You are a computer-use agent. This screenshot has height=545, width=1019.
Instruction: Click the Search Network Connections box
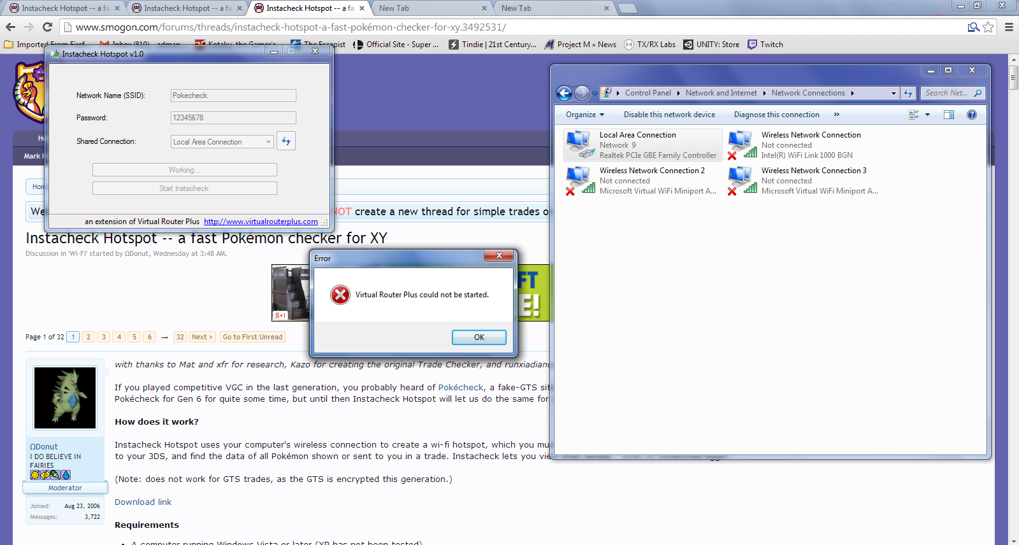point(953,93)
